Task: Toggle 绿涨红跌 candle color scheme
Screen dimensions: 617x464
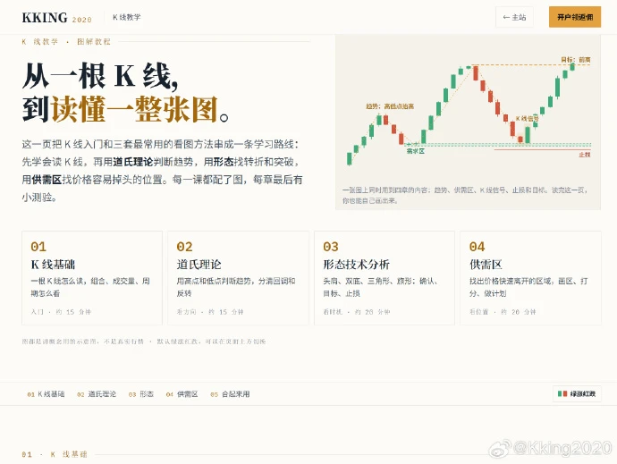Action: click(x=577, y=393)
